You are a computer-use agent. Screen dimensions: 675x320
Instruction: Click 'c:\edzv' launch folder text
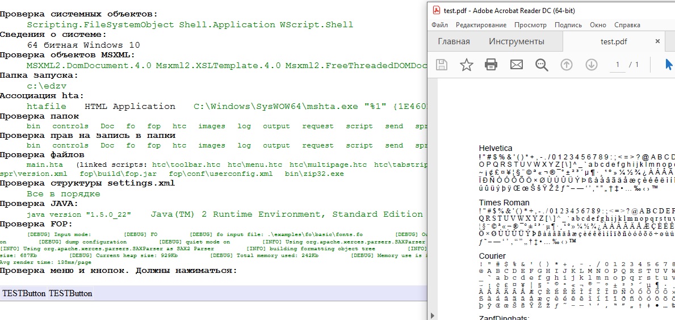(x=47, y=86)
